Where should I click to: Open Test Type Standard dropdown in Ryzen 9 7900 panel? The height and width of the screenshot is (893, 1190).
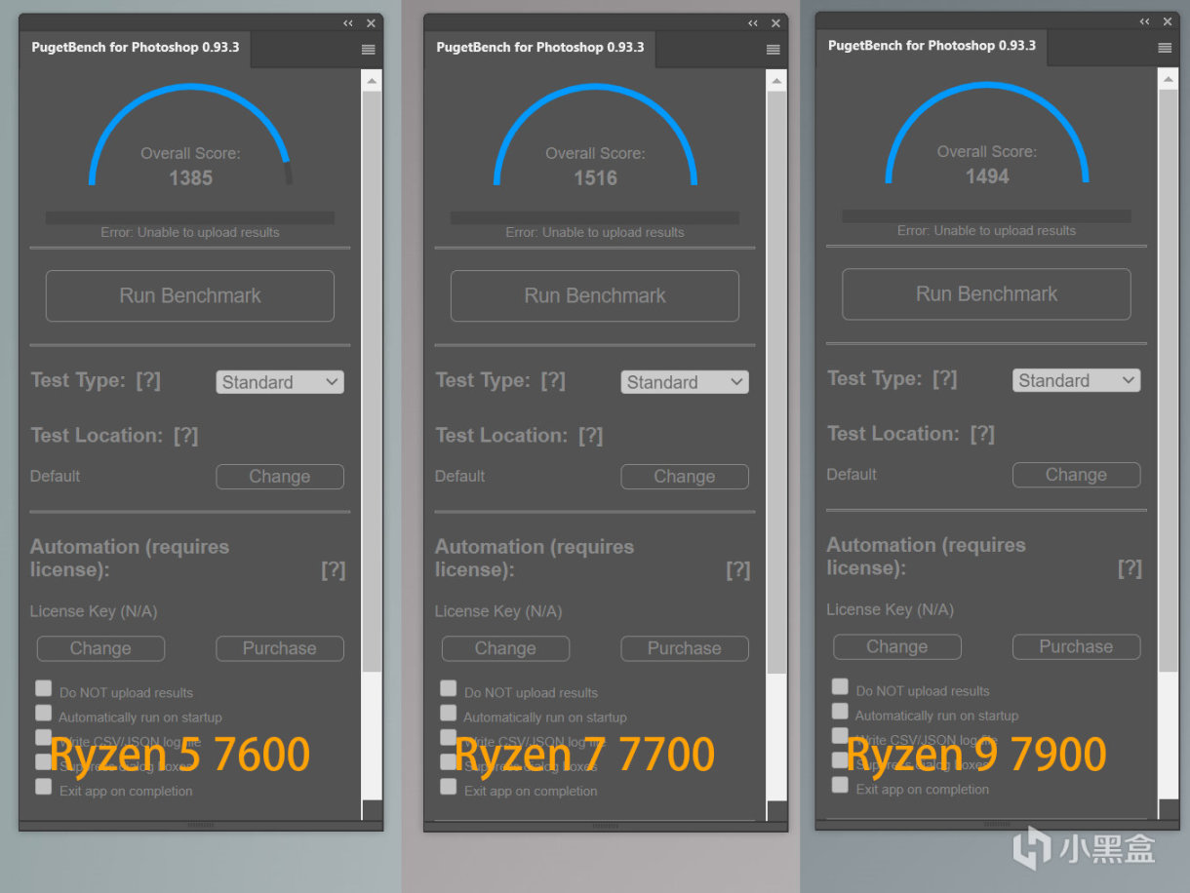tap(1077, 380)
